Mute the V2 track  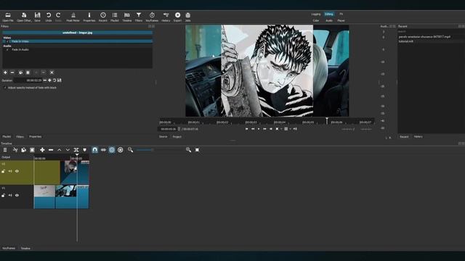coord(10,171)
